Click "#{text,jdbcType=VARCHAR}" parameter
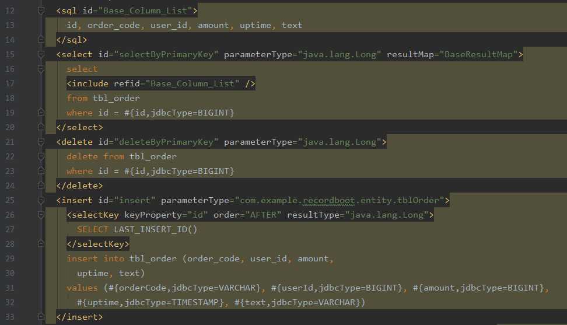This screenshot has width=567, height=325. [x=297, y=302]
